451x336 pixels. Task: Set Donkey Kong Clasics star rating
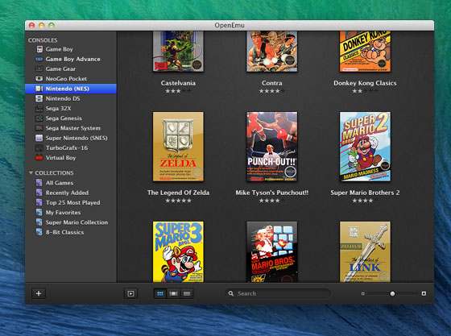[365, 91]
